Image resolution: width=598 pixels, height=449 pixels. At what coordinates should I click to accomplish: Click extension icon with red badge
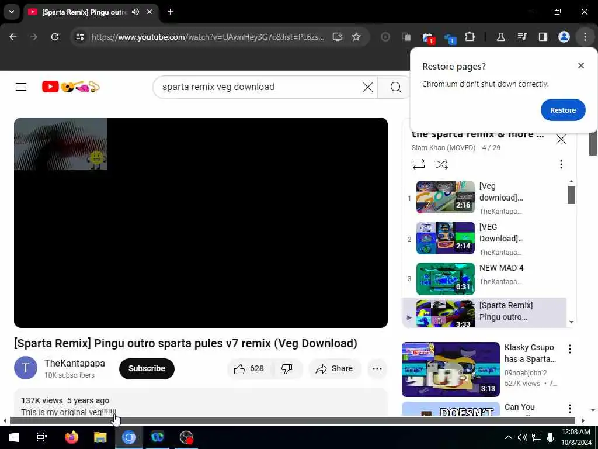(x=428, y=38)
